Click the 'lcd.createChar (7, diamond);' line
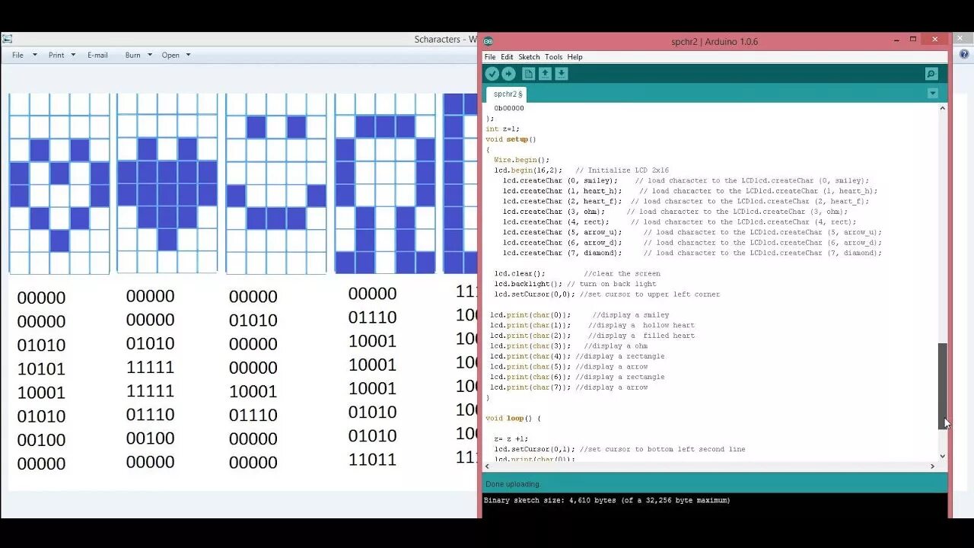The width and height of the screenshot is (974, 548). tap(562, 253)
